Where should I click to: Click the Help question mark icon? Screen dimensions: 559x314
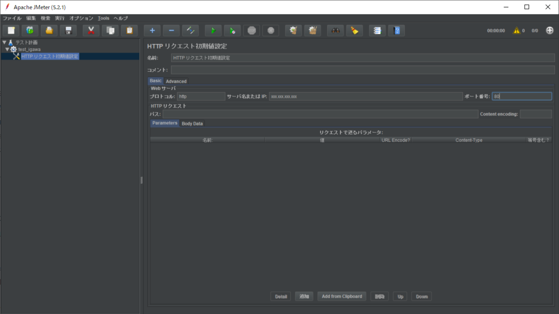(396, 31)
